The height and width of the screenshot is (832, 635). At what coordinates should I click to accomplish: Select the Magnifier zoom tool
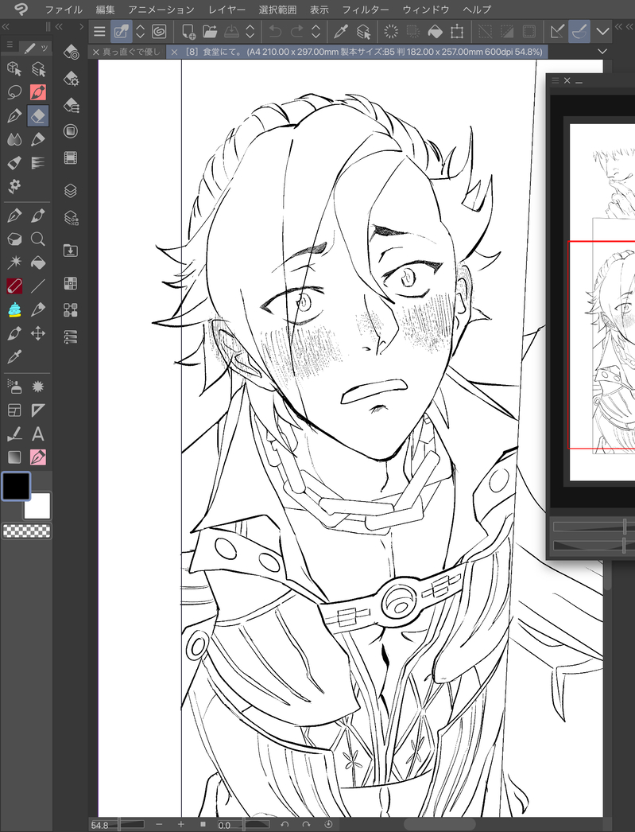(x=37, y=239)
